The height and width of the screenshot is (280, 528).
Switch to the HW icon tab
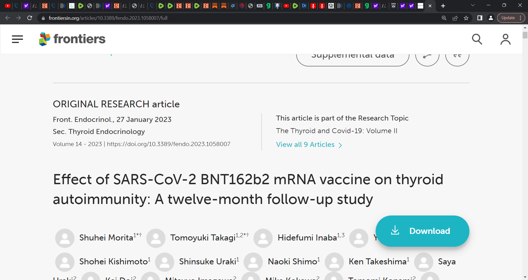coord(260,6)
